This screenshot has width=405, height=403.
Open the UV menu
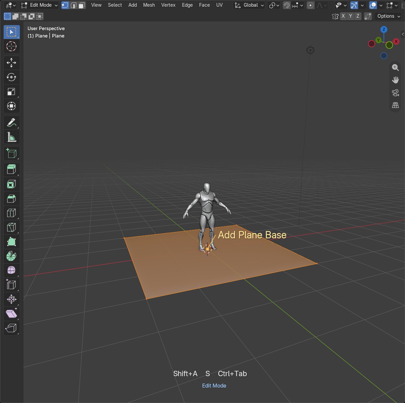(219, 5)
